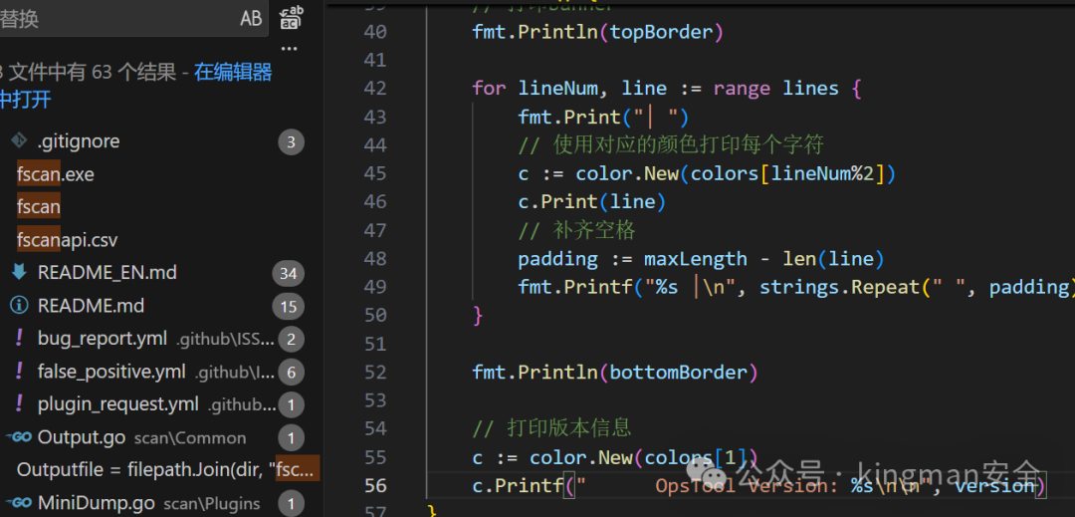Click the false_positive.yml exclamation icon
Viewport: 1075px width, 517px height.
(x=19, y=371)
